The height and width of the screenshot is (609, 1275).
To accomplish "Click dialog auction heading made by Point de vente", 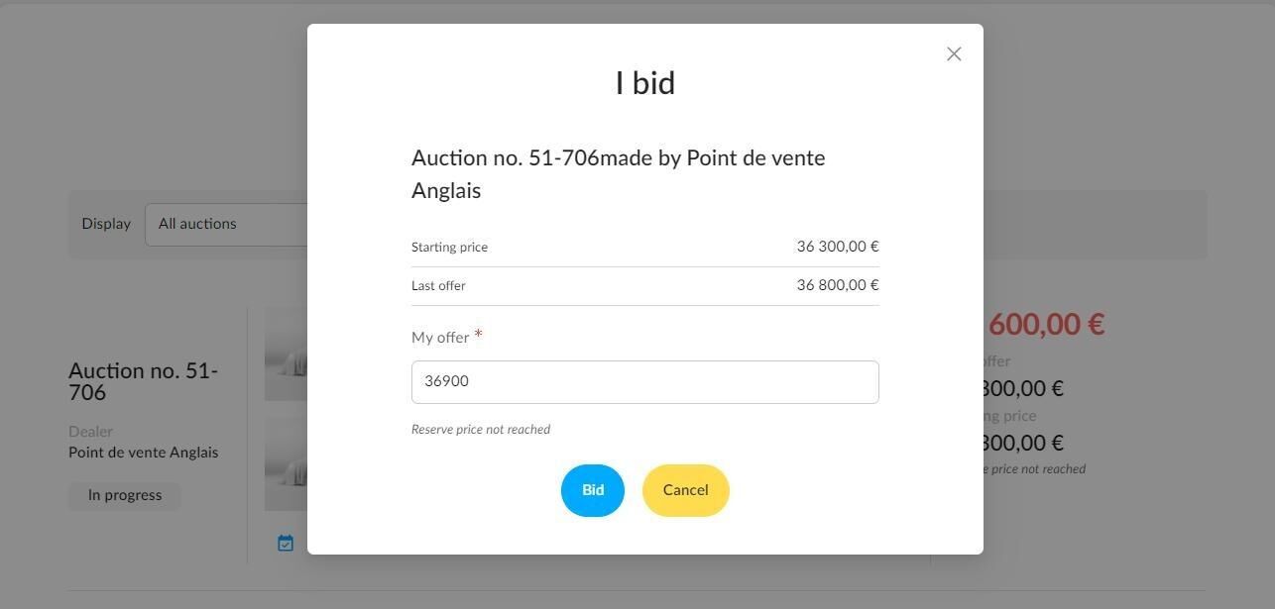I will [619, 174].
